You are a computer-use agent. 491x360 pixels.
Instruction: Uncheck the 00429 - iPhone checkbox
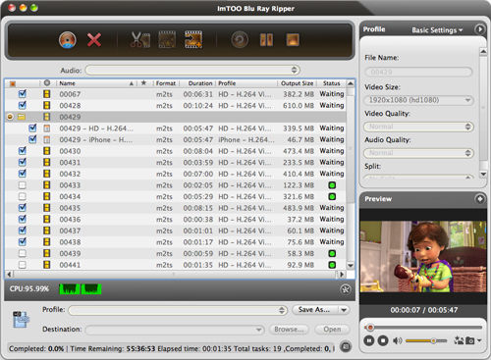[x=32, y=139]
